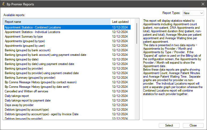This screenshot has width=207, height=130.
Task: Select Daily takings report by payment date
Action: [x=67, y=100]
